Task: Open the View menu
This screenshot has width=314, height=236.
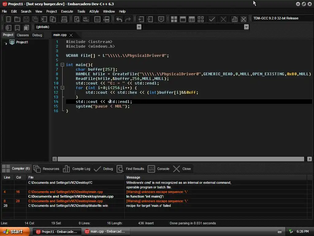Action: coord(39,11)
